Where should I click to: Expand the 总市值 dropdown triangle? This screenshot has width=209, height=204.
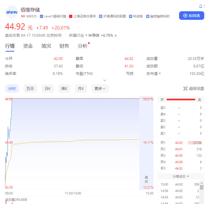(160, 73)
